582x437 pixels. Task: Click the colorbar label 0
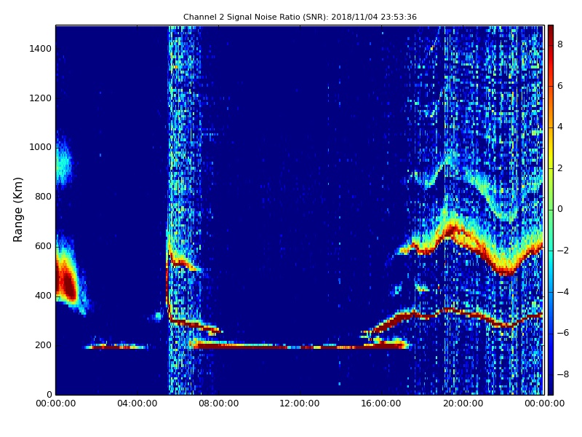560,209
